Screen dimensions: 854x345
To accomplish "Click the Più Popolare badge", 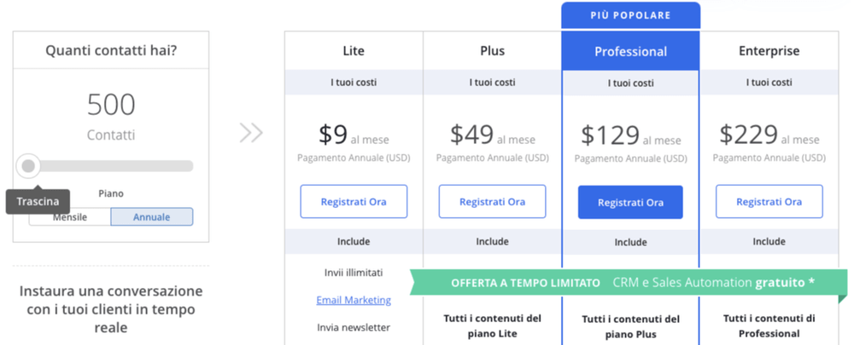I will (631, 15).
